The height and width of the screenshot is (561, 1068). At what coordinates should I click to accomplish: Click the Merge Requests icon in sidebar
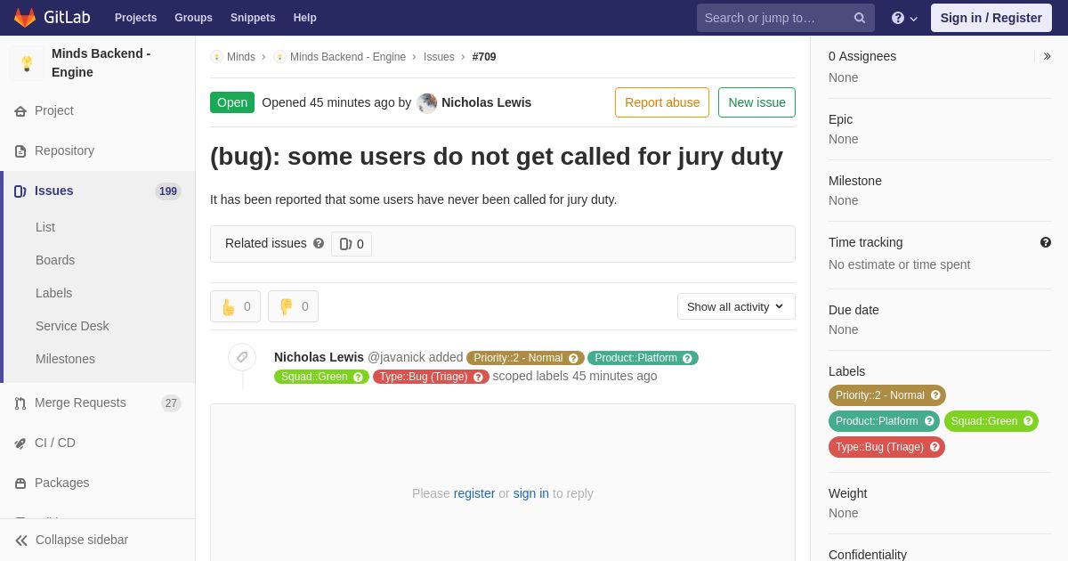(20, 403)
